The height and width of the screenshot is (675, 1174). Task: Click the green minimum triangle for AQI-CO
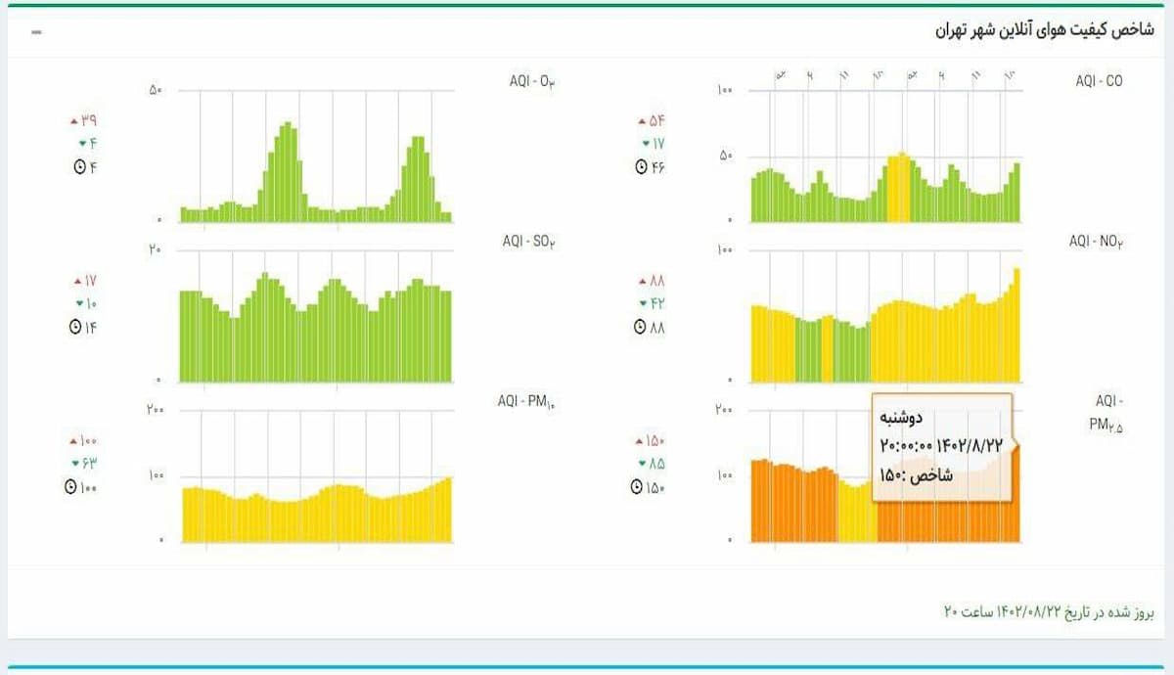pyautogui.click(x=645, y=144)
